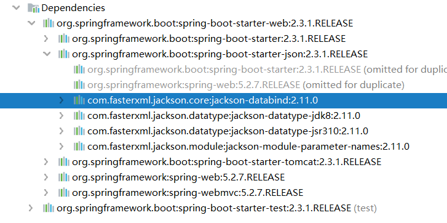Collapse spring-boot-starter-json node arrow
This screenshot has width=447, height=223.
click(47, 54)
